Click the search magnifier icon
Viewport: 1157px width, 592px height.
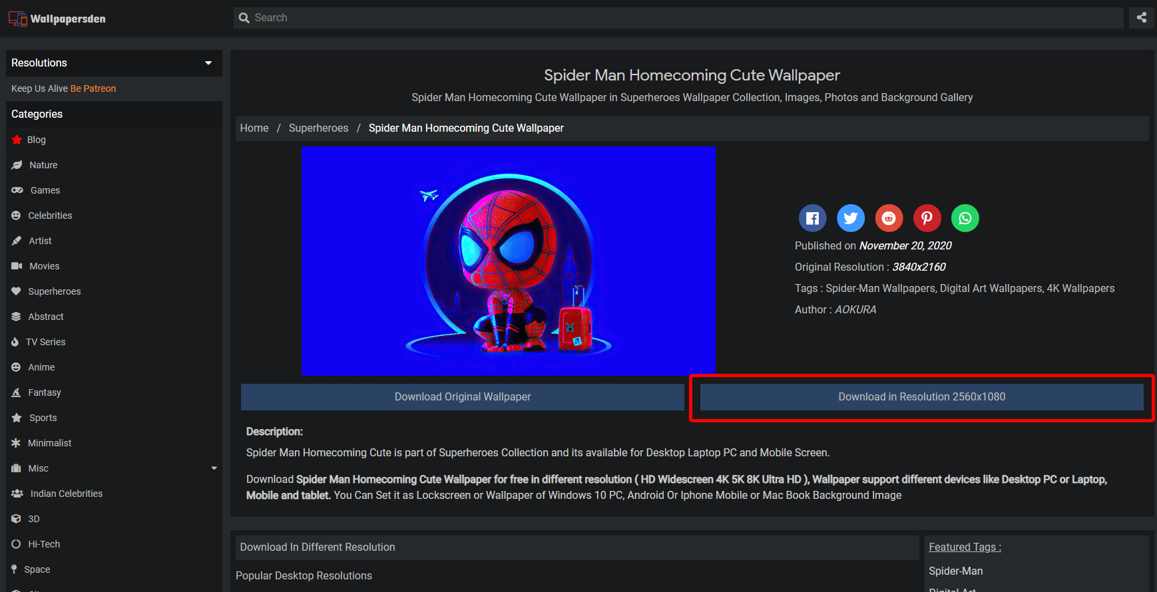pos(244,18)
